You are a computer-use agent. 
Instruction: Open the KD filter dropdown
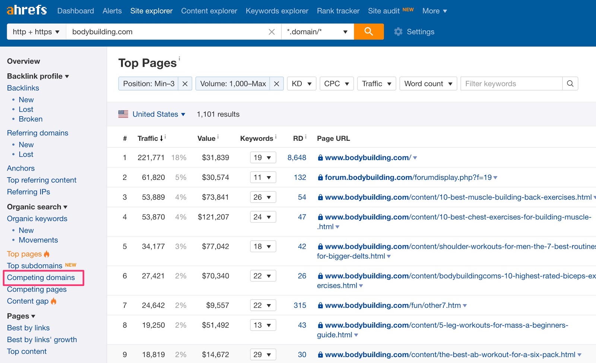tap(302, 84)
